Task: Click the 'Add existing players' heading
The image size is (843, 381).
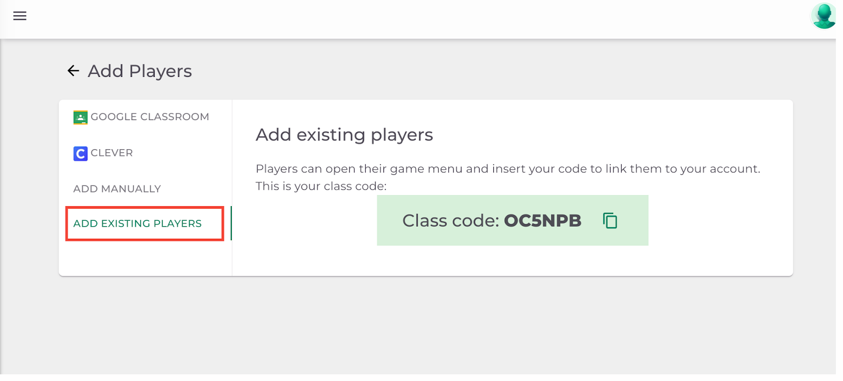Action: [x=344, y=135]
